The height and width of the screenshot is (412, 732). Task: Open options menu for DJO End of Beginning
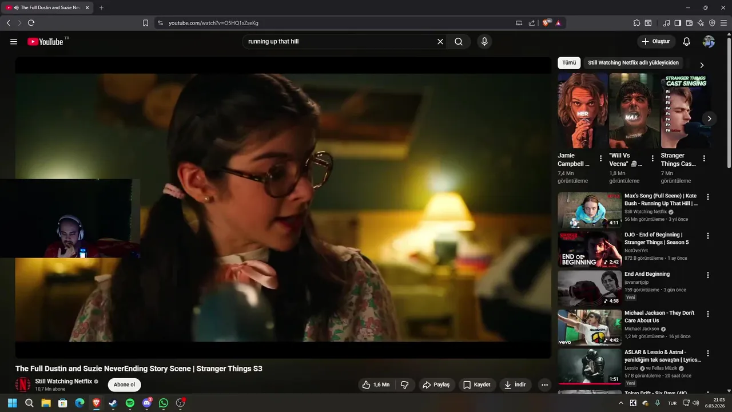[708, 236]
